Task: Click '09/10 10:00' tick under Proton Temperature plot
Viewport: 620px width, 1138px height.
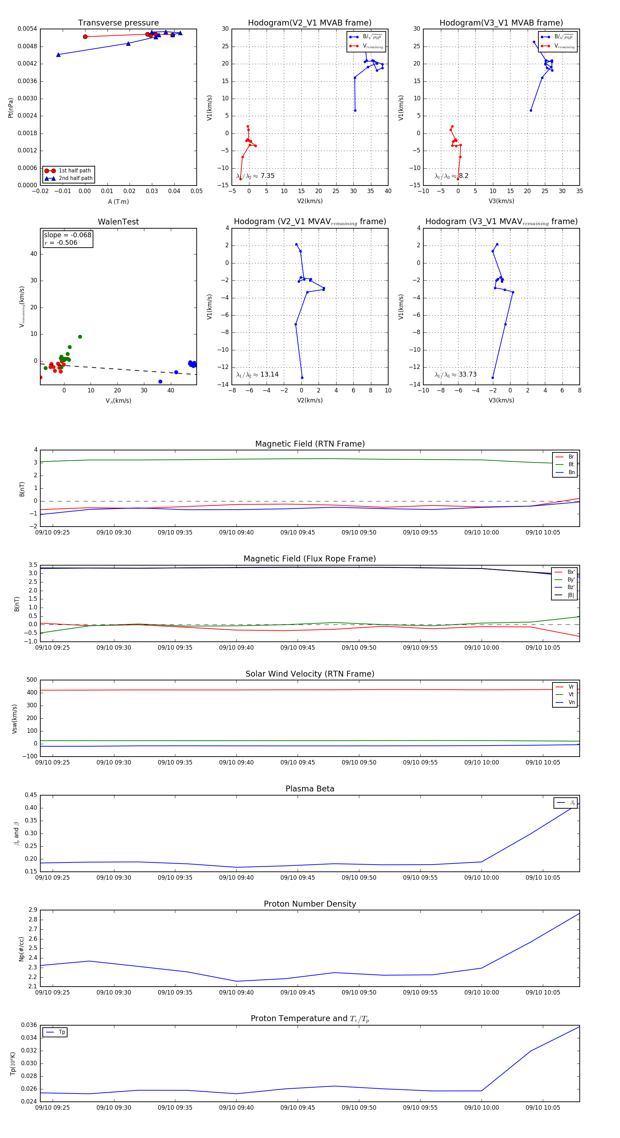Action: [x=482, y=1108]
